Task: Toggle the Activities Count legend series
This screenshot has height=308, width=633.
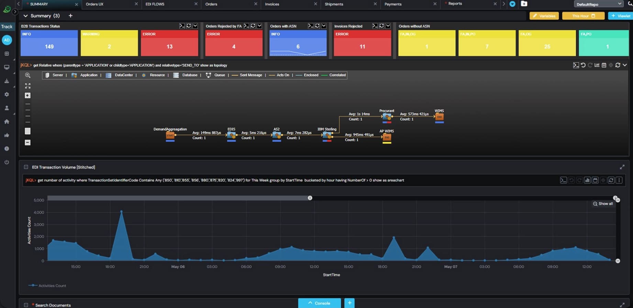Action: (x=47, y=285)
